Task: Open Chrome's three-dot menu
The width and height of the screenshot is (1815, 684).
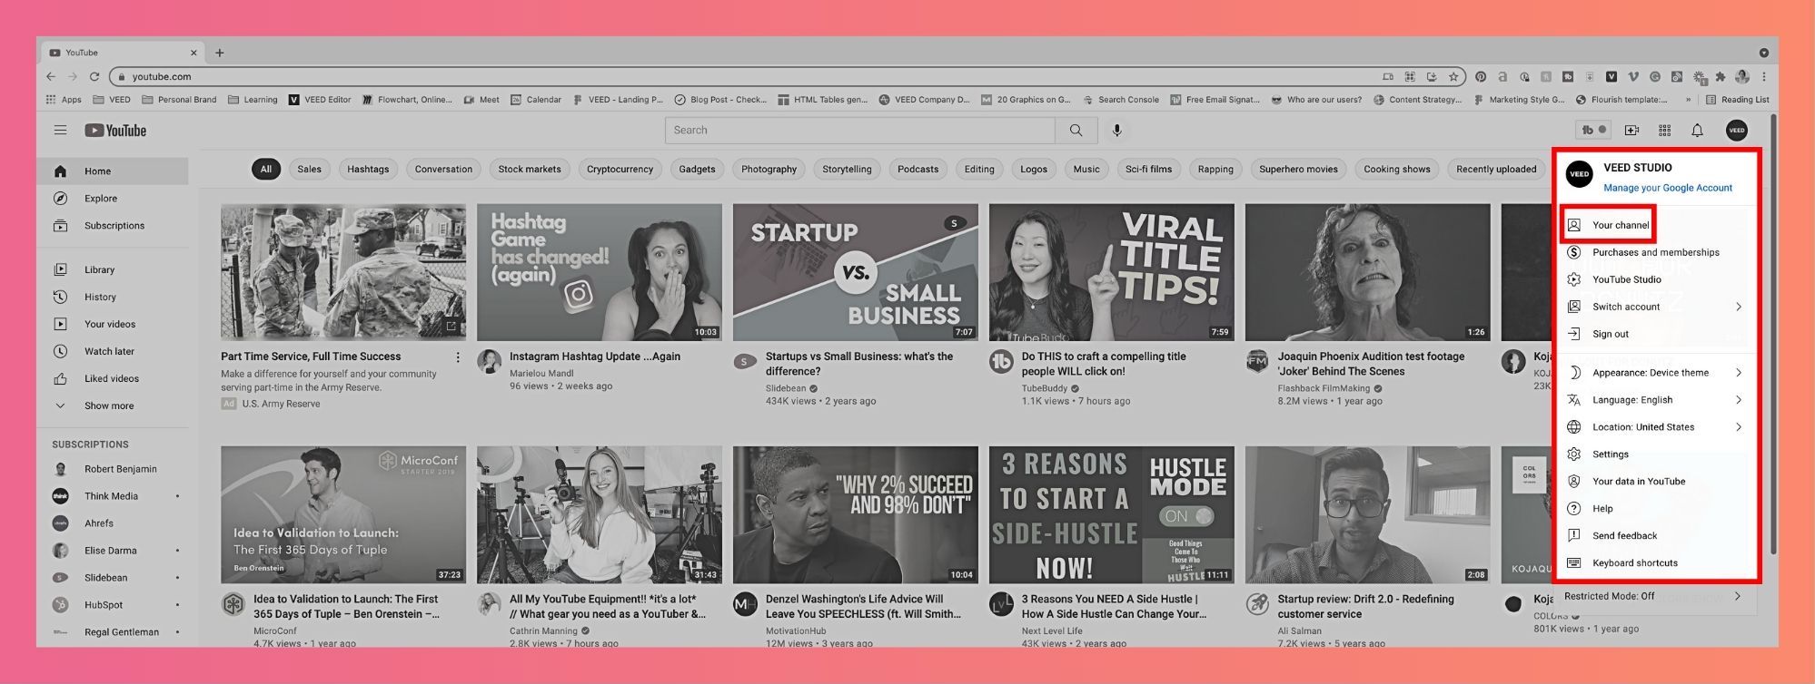Action: (1764, 77)
